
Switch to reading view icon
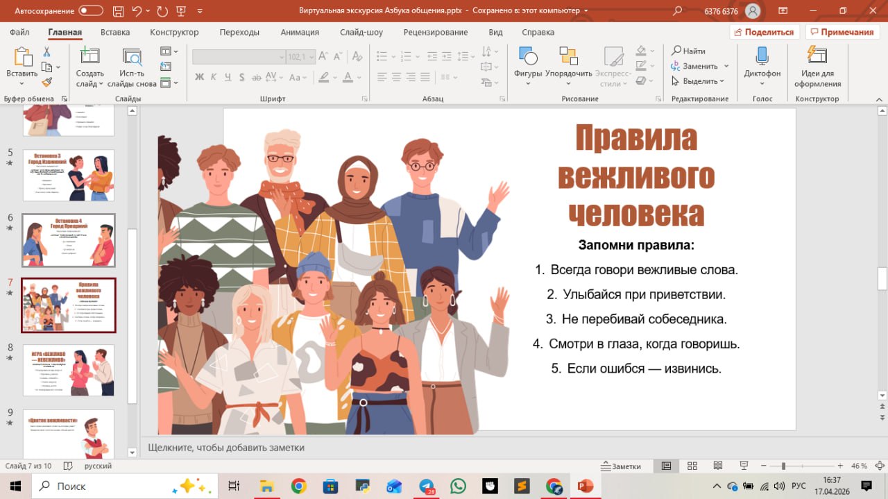(x=718, y=466)
